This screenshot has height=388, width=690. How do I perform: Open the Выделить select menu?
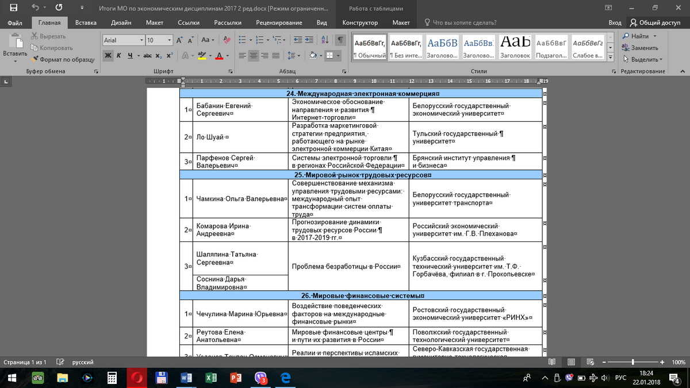(642, 59)
